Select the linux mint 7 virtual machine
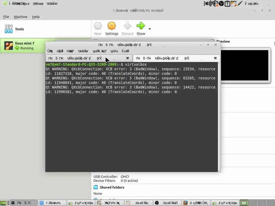Image resolution: width=275 pixels, height=206 pixels. pyautogui.click(x=23, y=46)
